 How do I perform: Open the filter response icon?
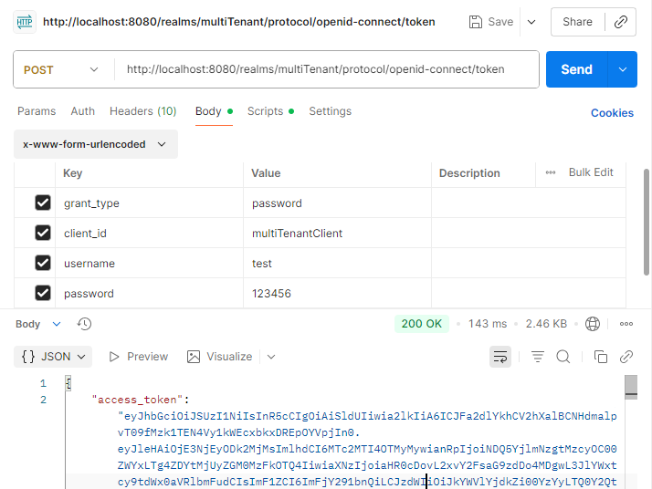coord(538,357)
